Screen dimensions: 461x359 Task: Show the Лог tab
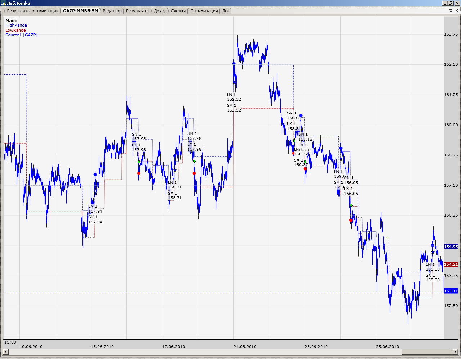click(226, 11)
